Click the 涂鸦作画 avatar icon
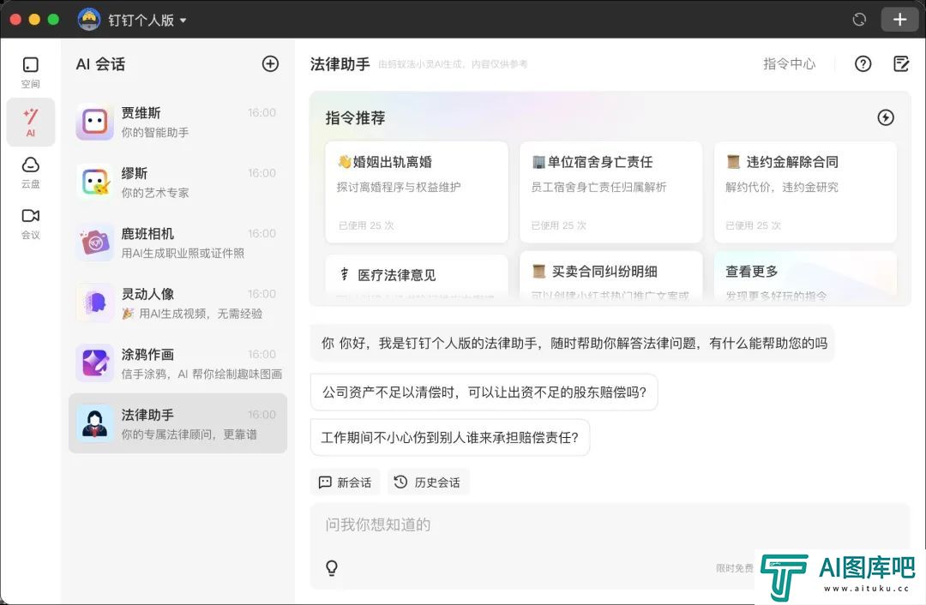926x605 pixels. pos(94,363)
